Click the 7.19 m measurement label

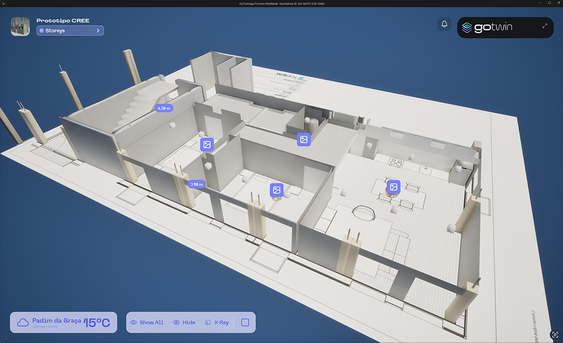click(196, 185)
